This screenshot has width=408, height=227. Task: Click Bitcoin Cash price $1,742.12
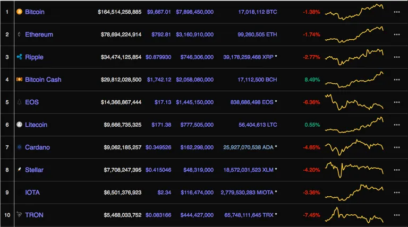(159, 80)
